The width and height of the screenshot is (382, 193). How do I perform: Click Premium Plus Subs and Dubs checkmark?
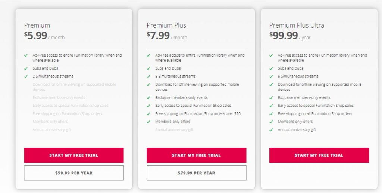(x=149, y=68)
